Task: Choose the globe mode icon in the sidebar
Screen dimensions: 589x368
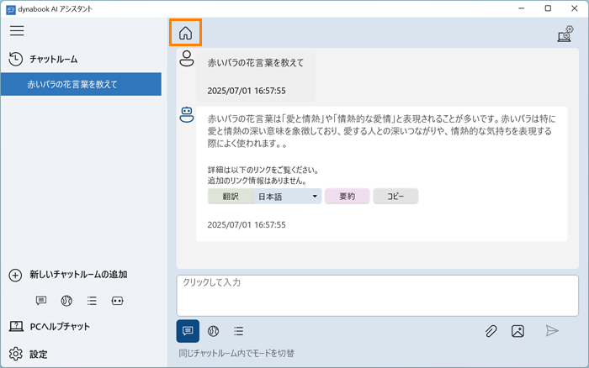Action: point(66,301)
